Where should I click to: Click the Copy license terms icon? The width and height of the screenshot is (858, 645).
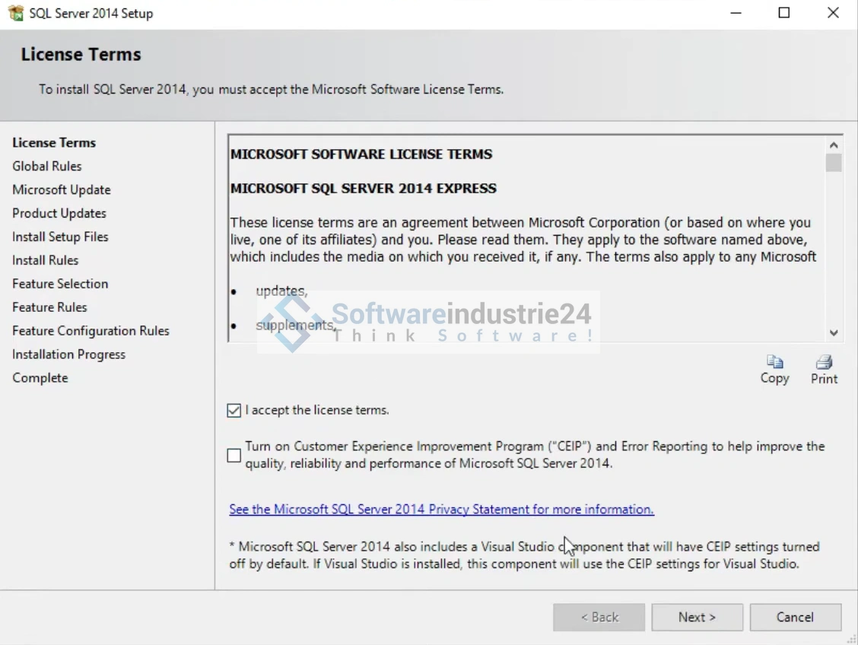774,362
